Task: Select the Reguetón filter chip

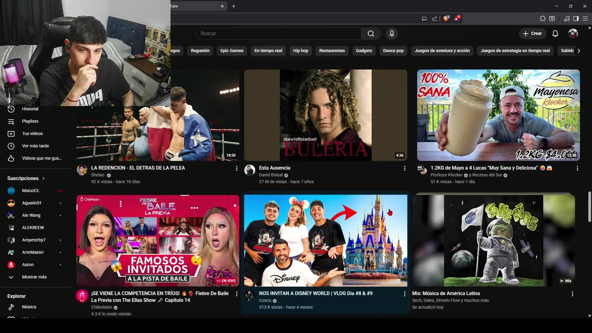Action: click(x=200, y=51)
